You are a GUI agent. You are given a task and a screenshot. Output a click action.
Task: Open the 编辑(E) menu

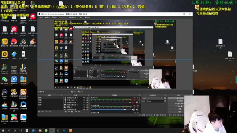click(47, 17)
